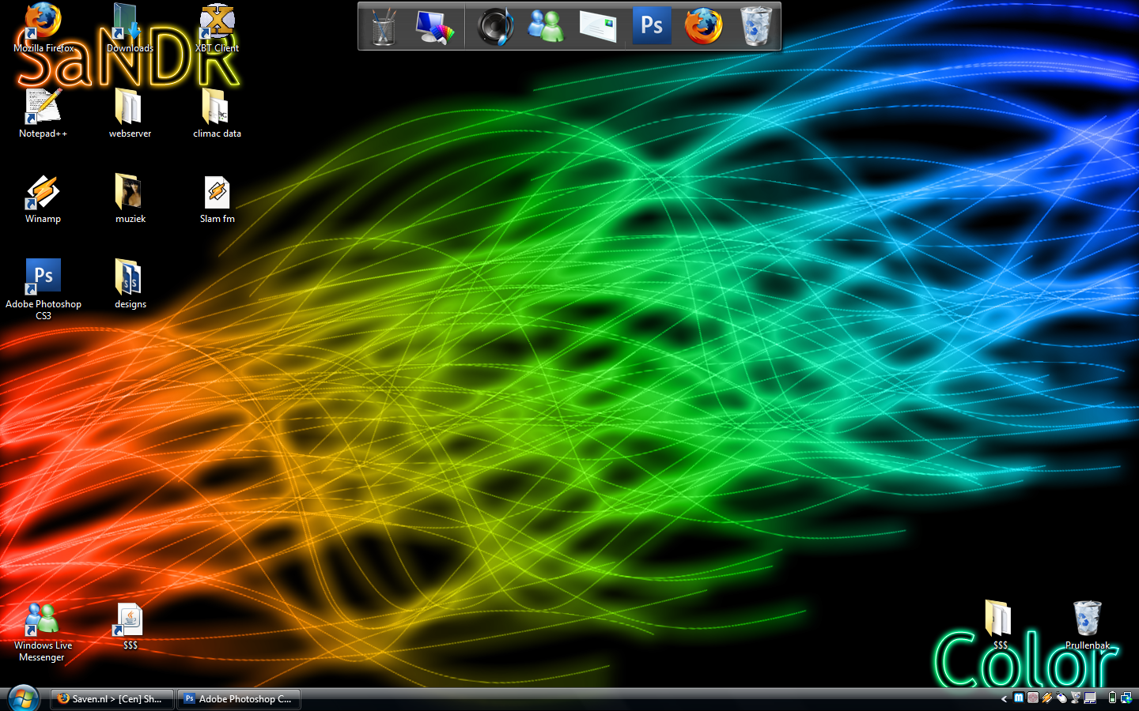The height and width of the screenshot is (711, 1139).
Task: Open the Prullenbak recycle bin on desktop
Action: [x=1087, y=624]
